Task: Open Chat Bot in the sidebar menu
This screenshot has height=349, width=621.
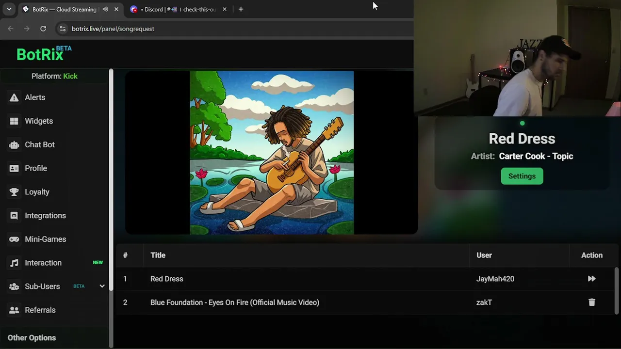Action: click(40, 145)
